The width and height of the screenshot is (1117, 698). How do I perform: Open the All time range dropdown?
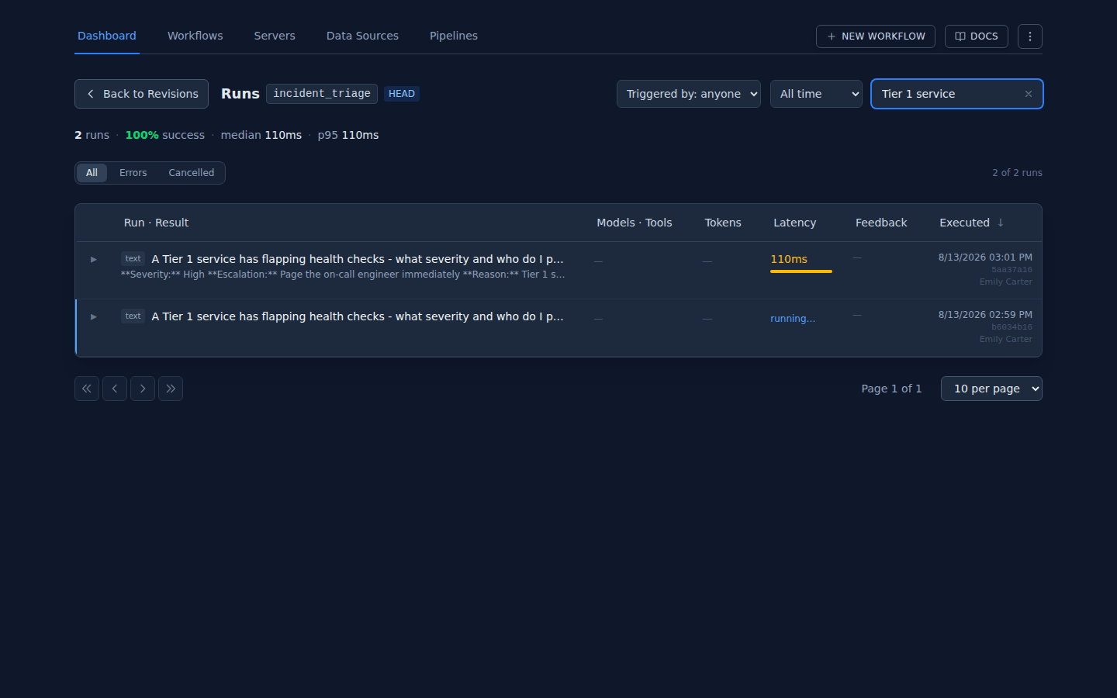[x=816, y=94]
